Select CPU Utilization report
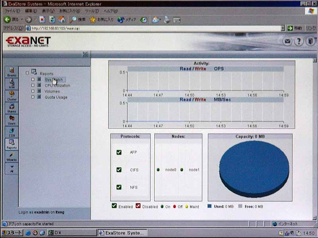318x238 pixels. pos(57,86)
